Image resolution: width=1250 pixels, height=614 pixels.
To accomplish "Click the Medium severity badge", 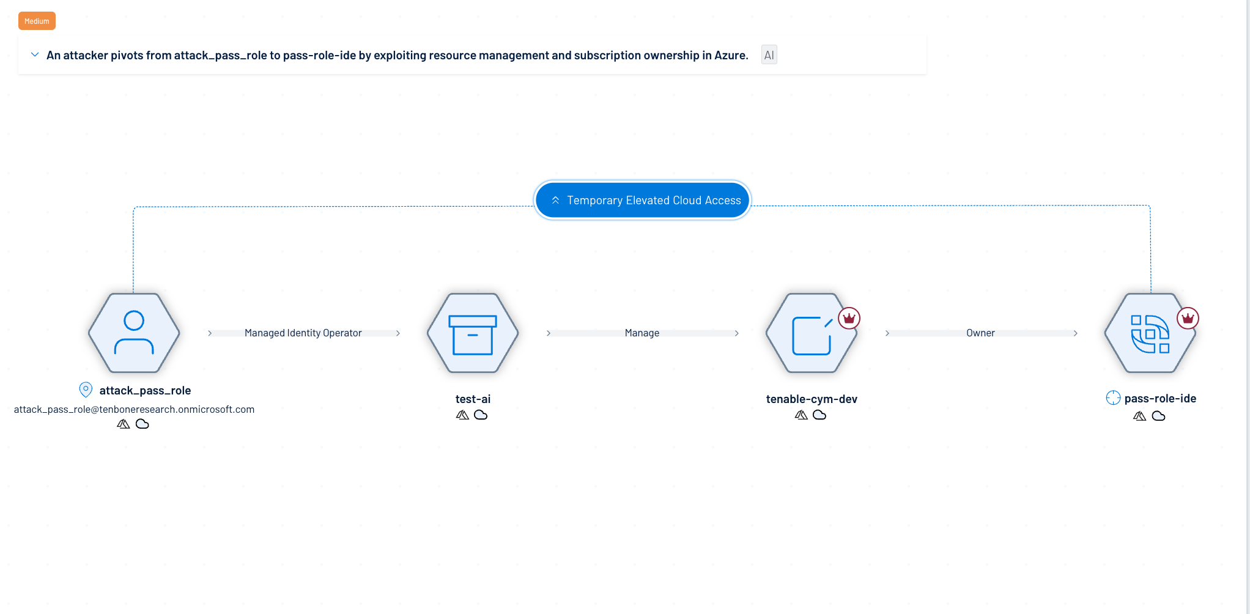I will pyautogui.click(x=37, y=21).
